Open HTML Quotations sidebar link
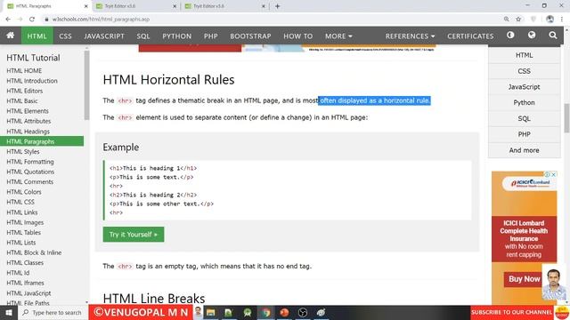 coord(30,172)
